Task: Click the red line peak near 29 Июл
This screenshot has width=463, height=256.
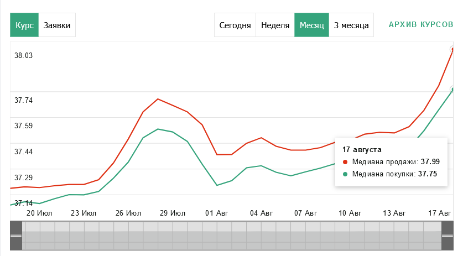Action: 158,99
